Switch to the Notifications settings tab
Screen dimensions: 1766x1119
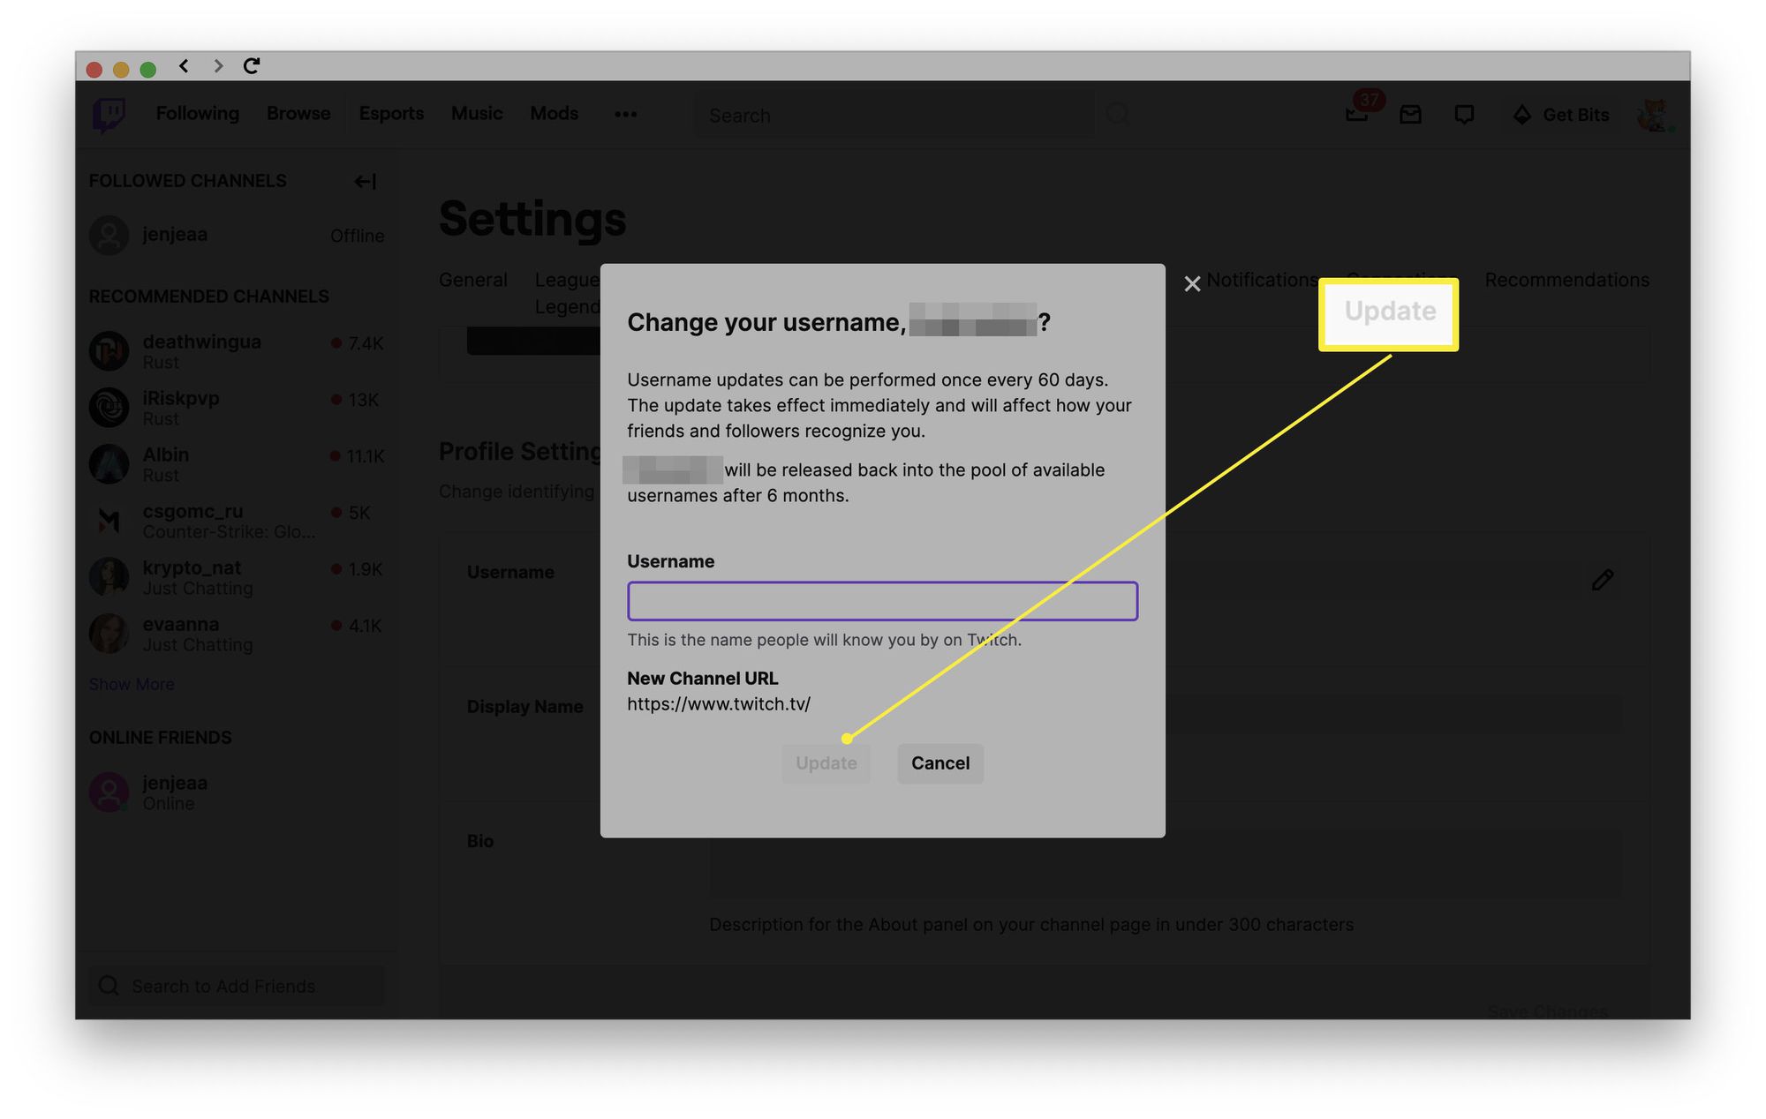[1263, 280]
